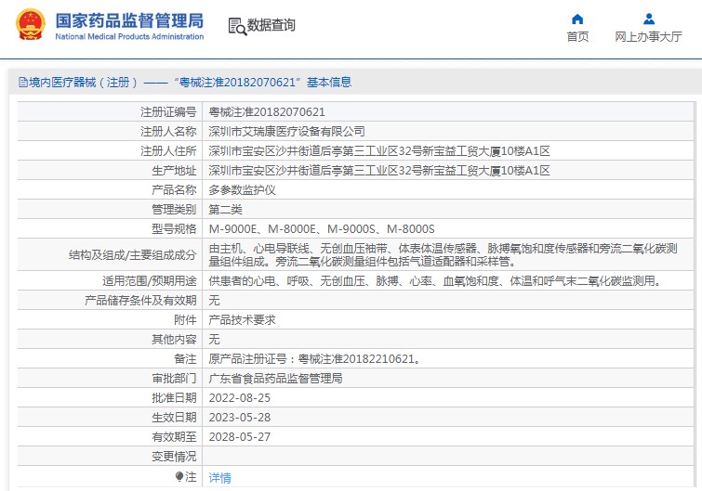
Task: Click the home house icon above 首页
Action: [577, 19]
